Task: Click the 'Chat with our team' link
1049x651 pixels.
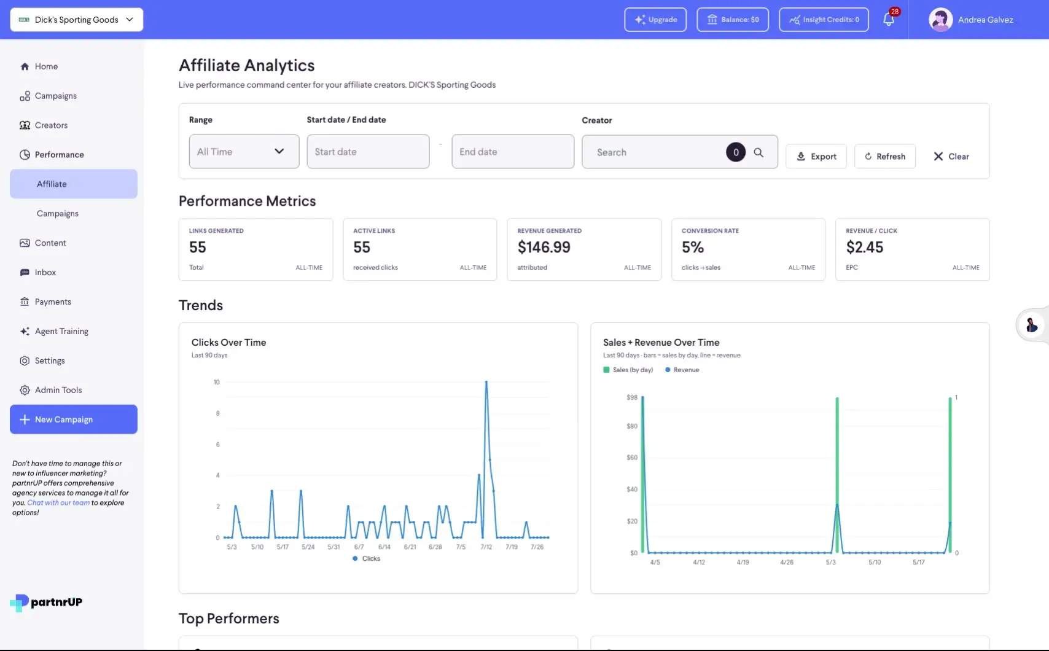Action: click(x=58, y=503)
